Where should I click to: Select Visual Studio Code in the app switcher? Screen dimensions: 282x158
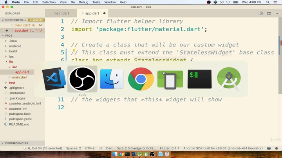pyautogui.click(x=54, y=79)
